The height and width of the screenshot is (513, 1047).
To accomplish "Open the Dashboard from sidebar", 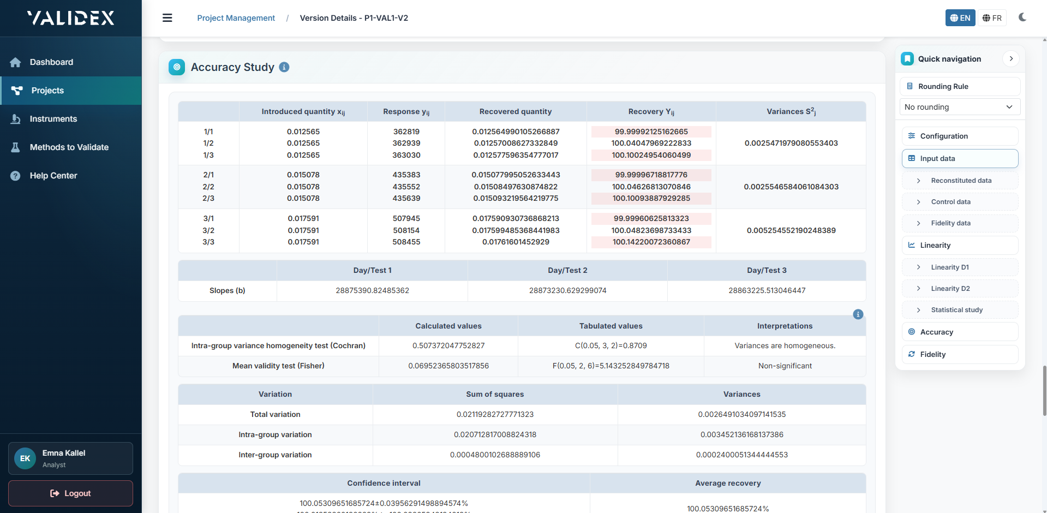I will point(51,62).
